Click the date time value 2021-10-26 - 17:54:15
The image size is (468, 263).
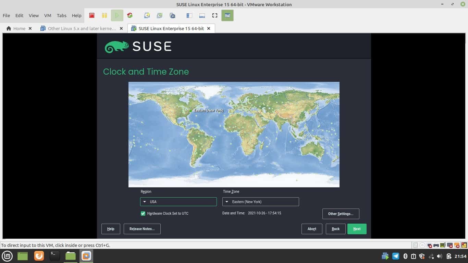click(x=264, y=213)
